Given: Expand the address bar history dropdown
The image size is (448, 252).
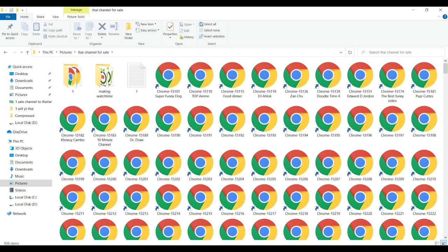Looking at the screenshot, I should pyautogui.click(x=341, y=52).
